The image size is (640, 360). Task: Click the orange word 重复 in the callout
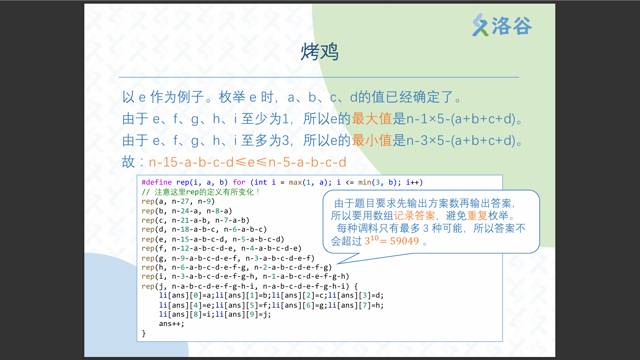pyautogui.click(x=477, y=216)
